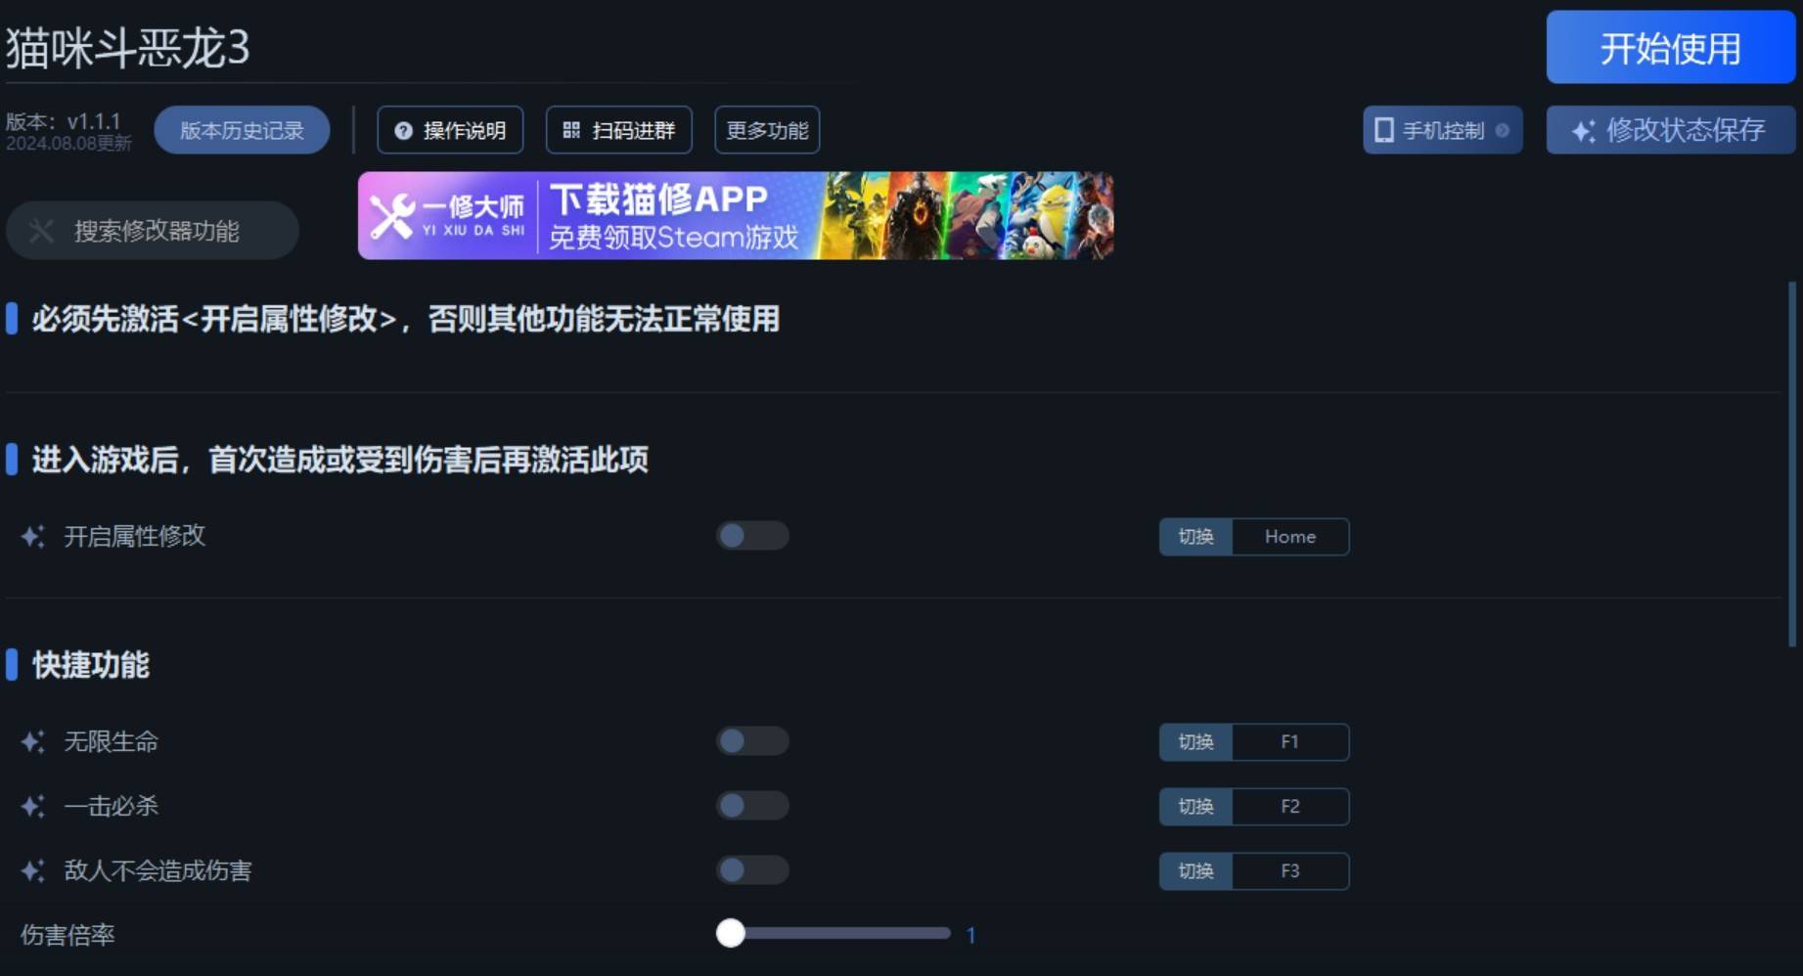The image size is (1803, 976).
Task: Toggle 开启属性修改 switch on
Action: pos(752,536)
